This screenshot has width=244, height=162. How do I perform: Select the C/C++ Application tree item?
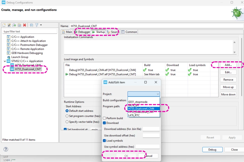(x=23, y=37)
